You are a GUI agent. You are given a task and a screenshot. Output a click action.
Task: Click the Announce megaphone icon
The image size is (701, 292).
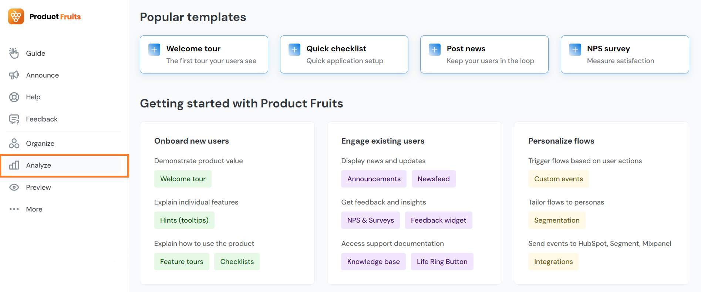point(14,75)
